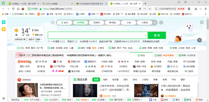Expand address bar history dropdown arrow

(150, 9)
